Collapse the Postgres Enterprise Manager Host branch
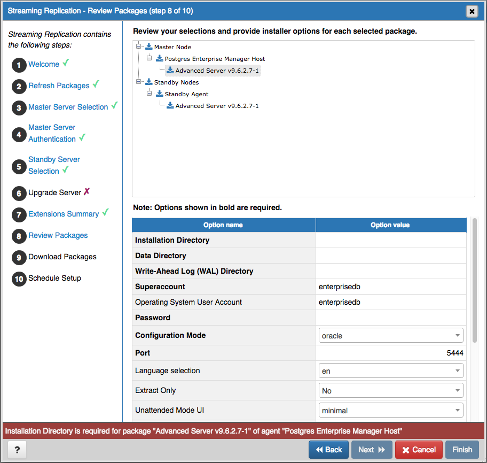Screen dimensions: 487x463 pos(149,58)
